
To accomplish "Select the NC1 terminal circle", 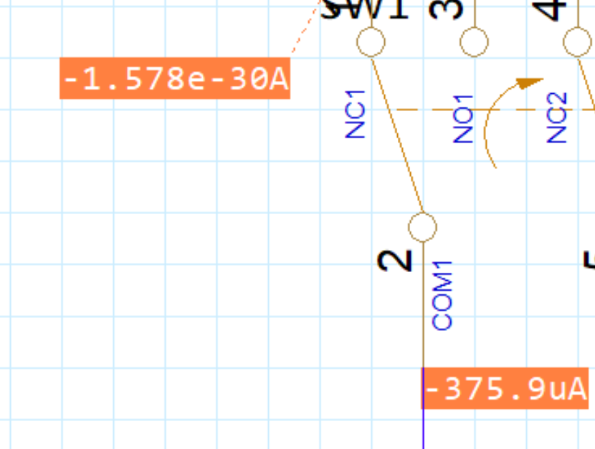I will [x=371, y=42].
